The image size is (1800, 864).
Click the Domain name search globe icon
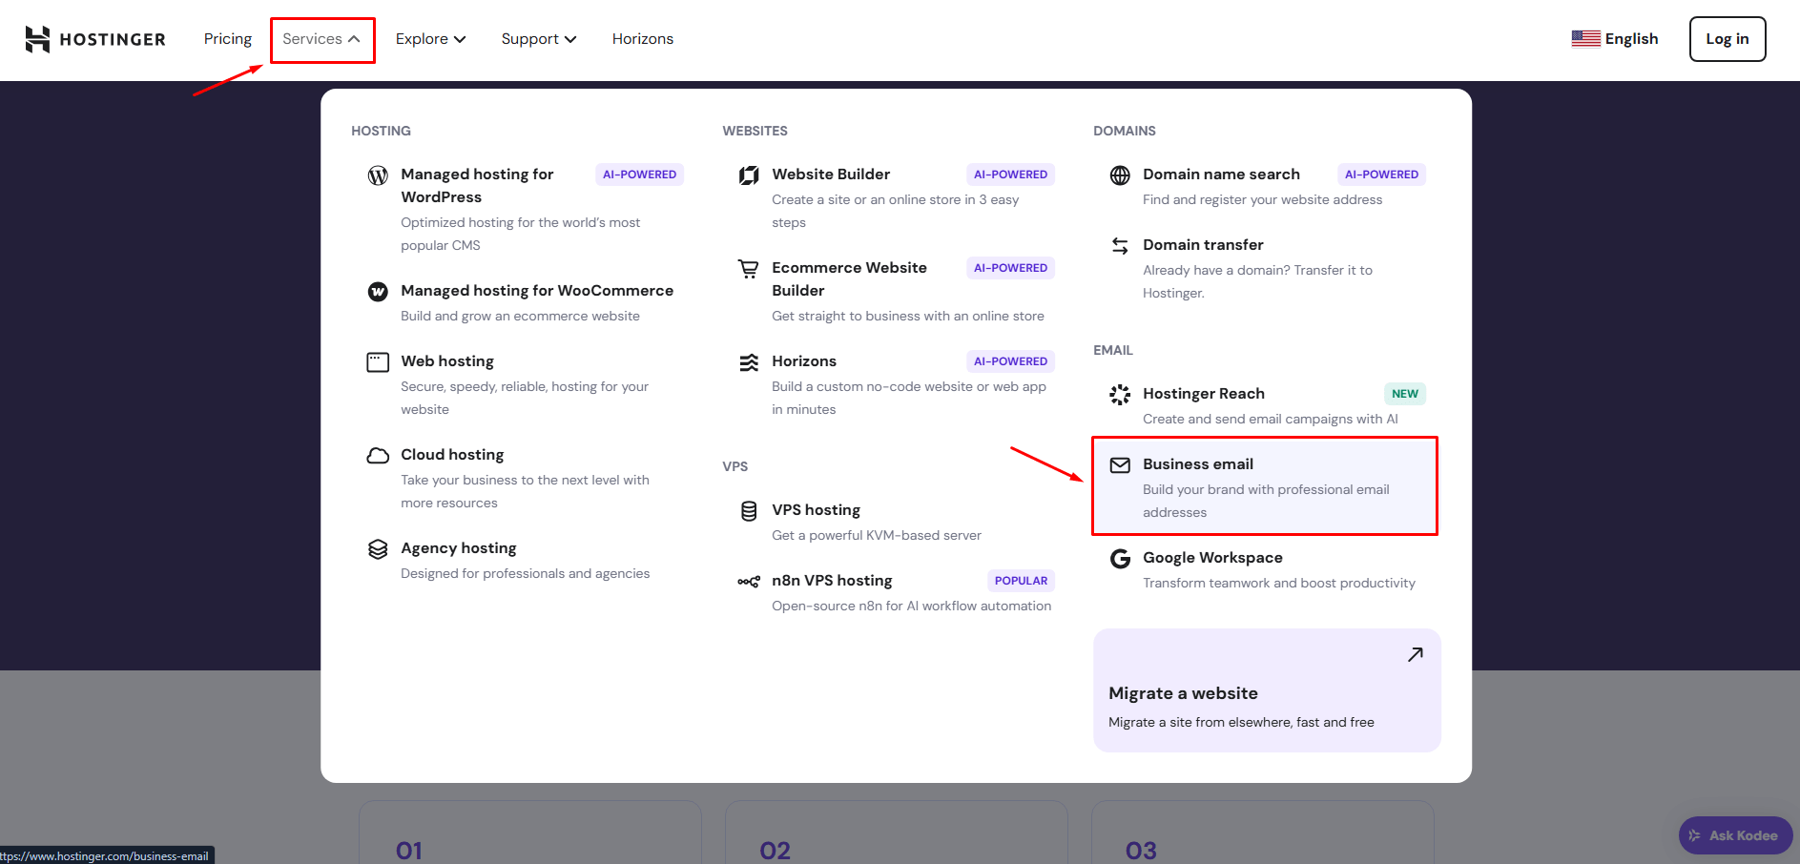coord(1120,175)
